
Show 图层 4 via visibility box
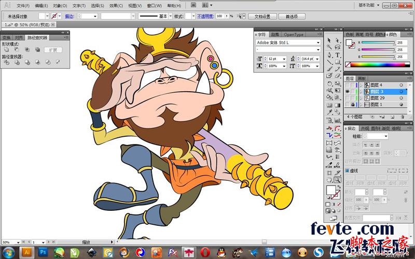[348, 85]
